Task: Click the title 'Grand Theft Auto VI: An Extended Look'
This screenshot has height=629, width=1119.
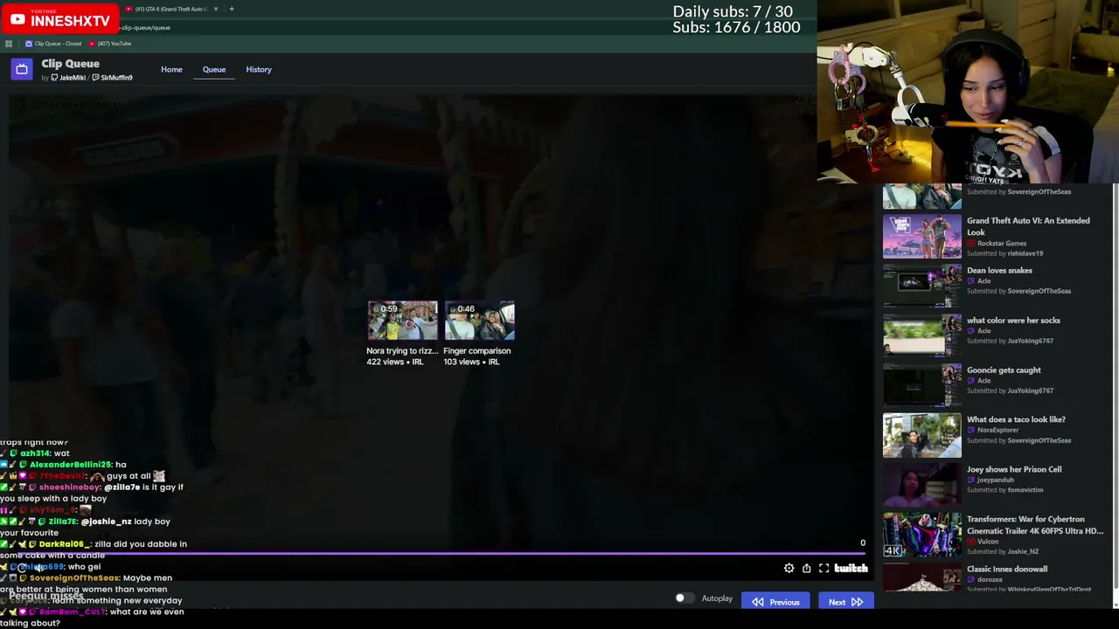Action: point(1028,226)
